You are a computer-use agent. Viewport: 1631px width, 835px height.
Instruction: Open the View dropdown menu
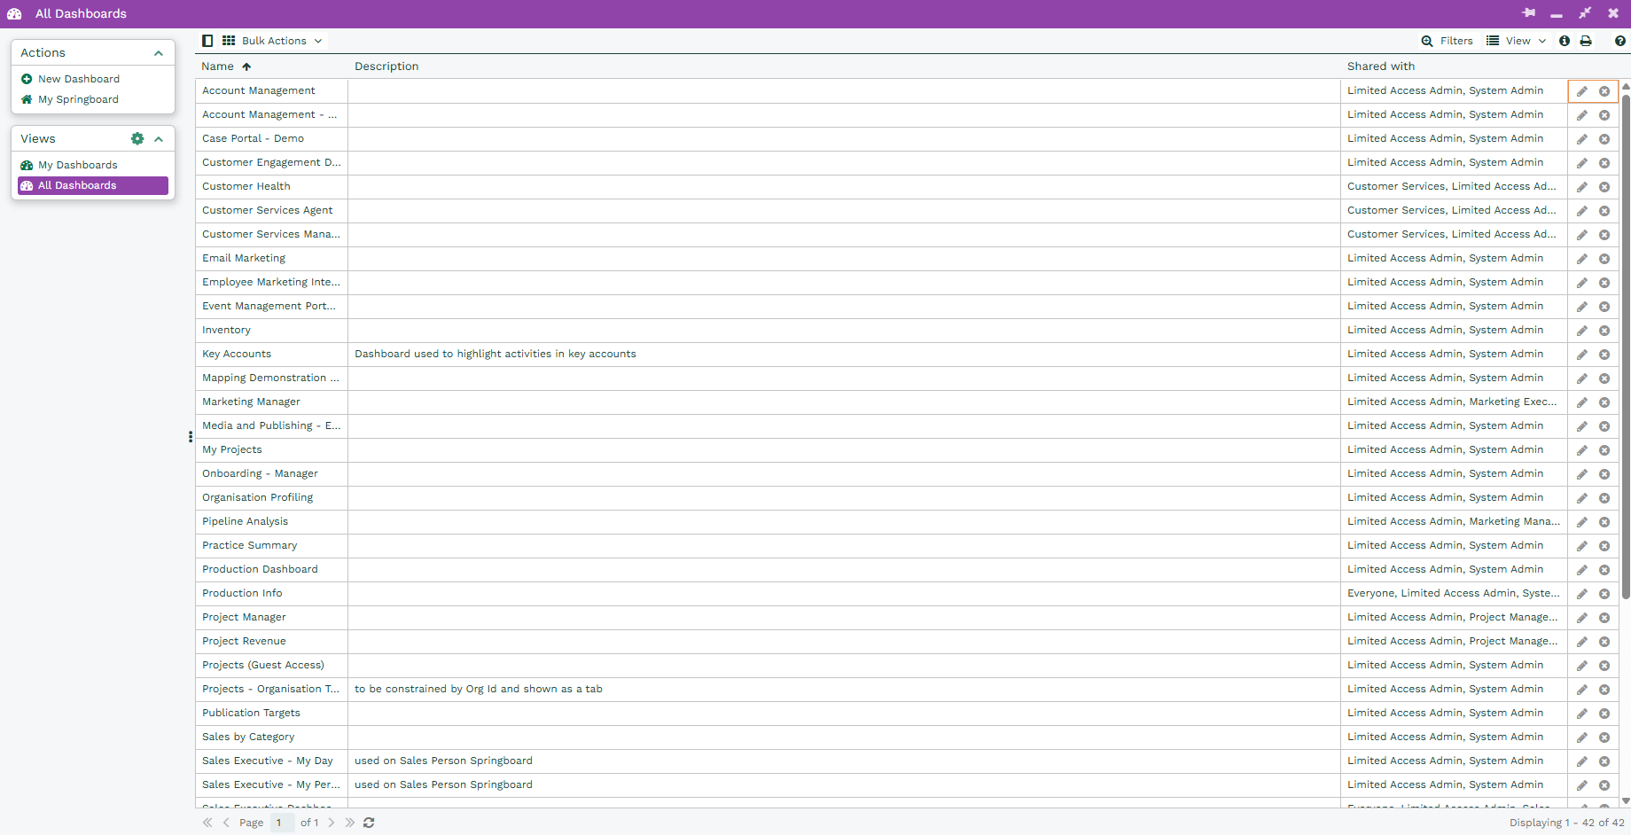[1517, 41]
